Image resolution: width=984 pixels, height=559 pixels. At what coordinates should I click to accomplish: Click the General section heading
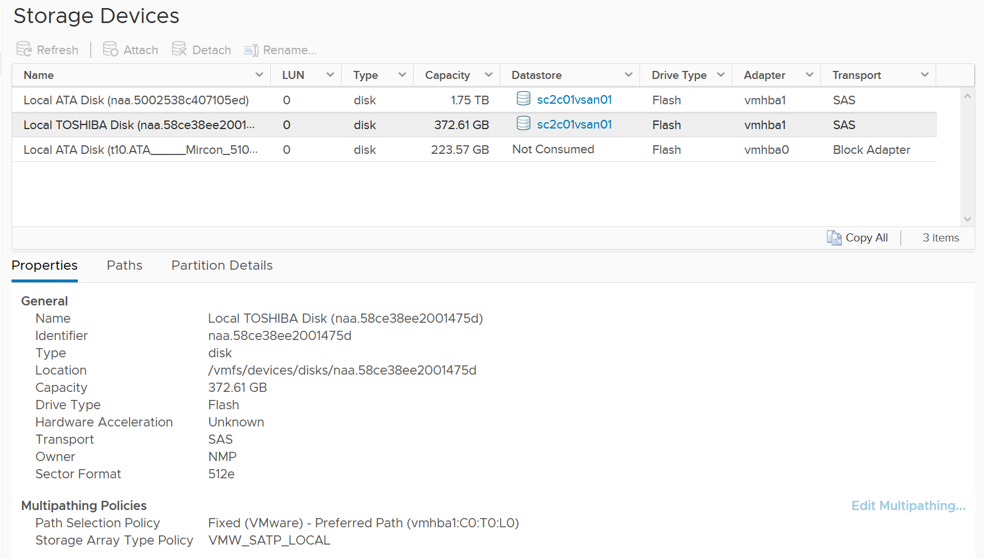[44, 301]
